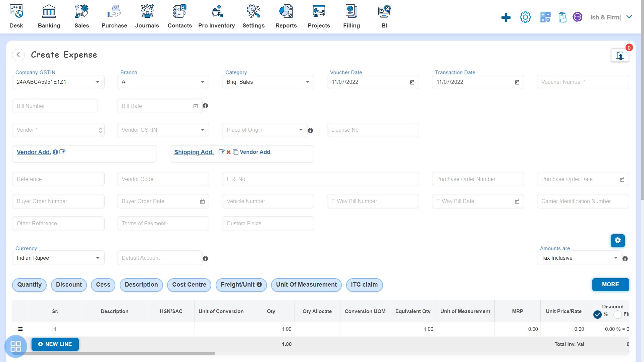The width and height of the screenshot is (644, 362).
Task: Expand the Category dropdown selector
Action: pos(307,82)
